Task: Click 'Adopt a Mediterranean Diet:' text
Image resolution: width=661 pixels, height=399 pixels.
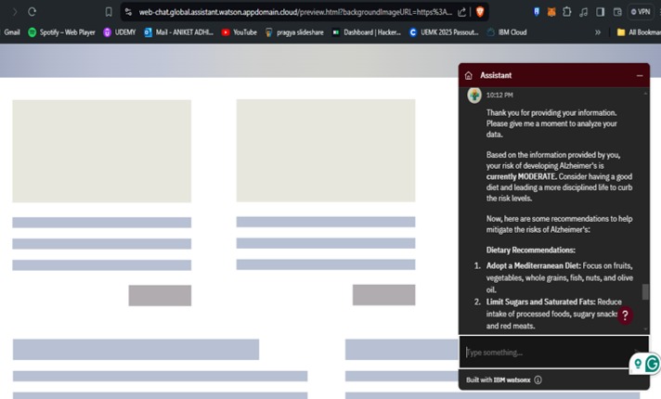Action: click(x=533, y=266)
